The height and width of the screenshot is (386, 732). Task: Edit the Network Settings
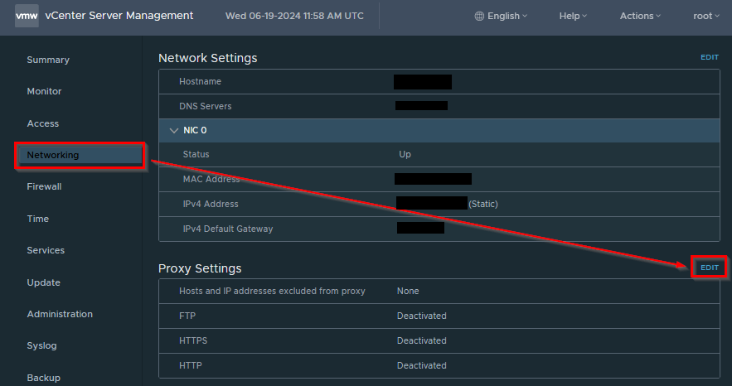(x=710, y=57)
